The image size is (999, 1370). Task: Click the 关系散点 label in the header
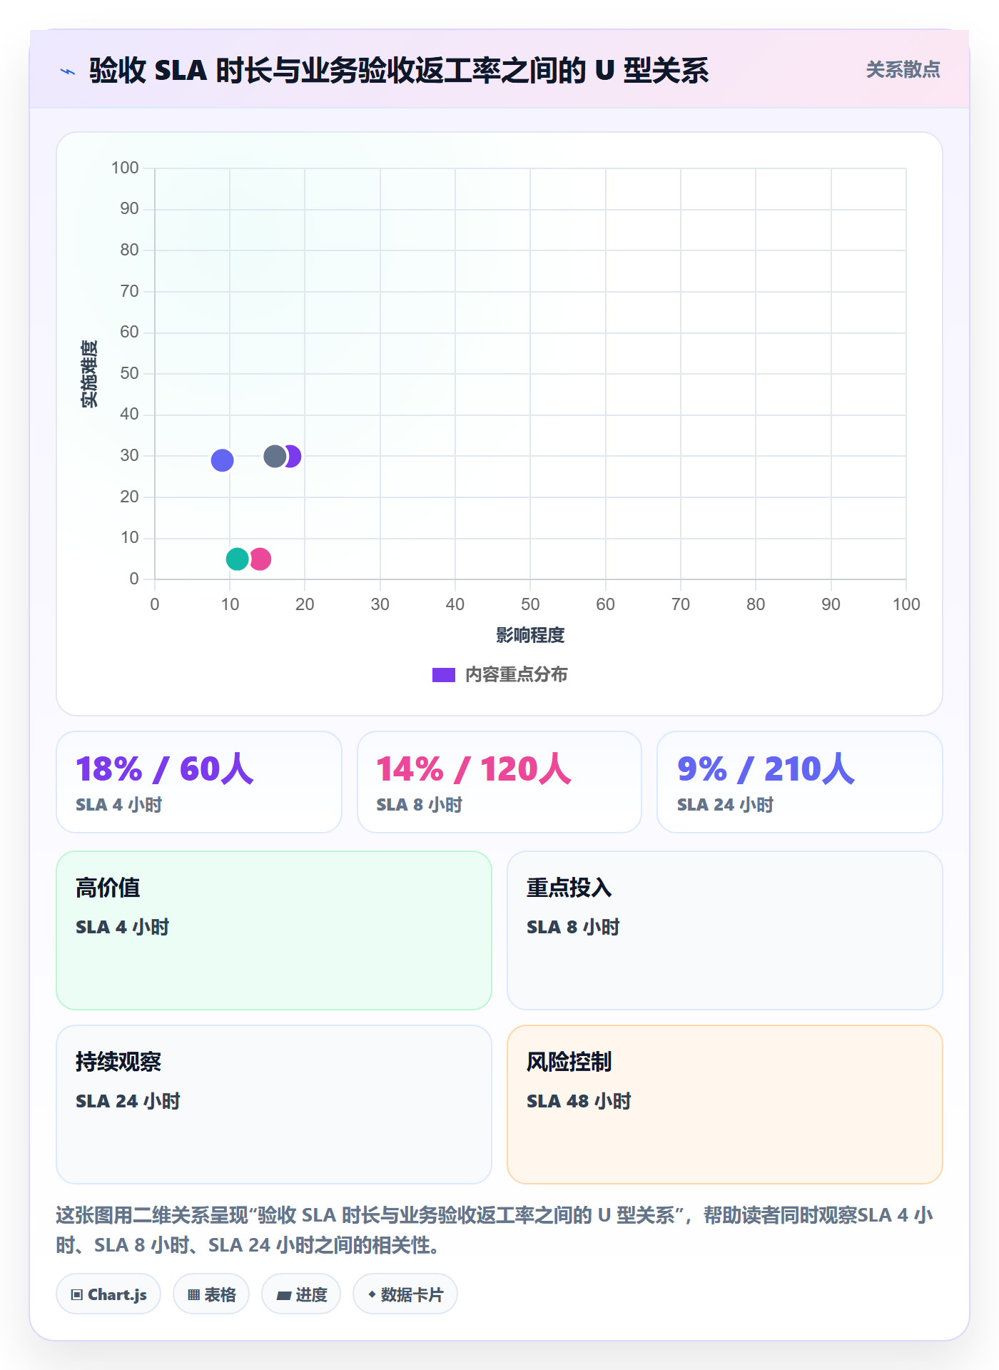click(x=903, y=70)
